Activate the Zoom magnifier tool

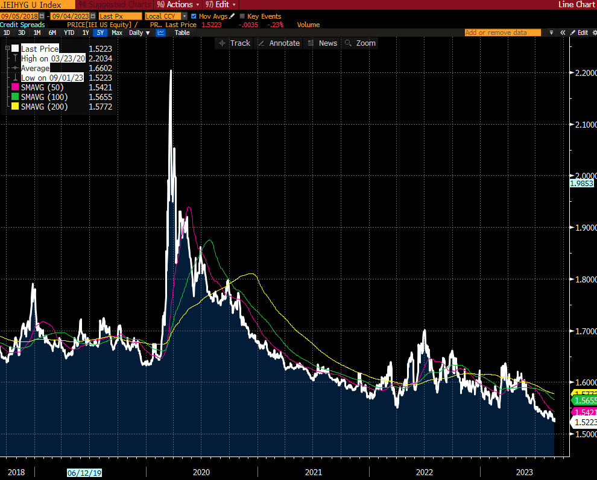pyautogui.click(x=360, y=43)
